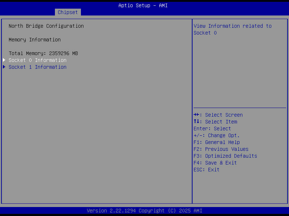Open Socket 0 Information entry
Image resolution: width=289 pixels, height=216 pixels.
point(37,60)
